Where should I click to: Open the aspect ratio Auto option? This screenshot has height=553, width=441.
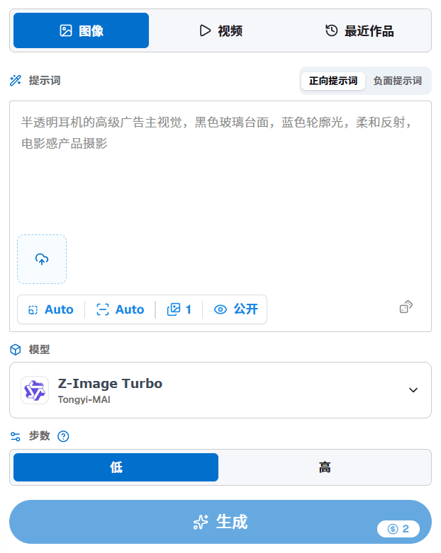click(51, 309)
